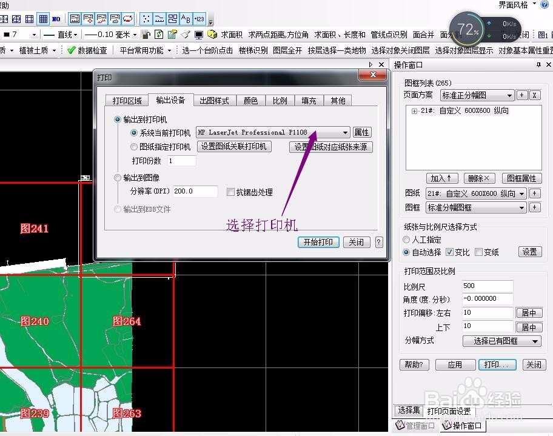Click the area blocks toolbar icon
Screen dimensions: 553x436
click(172, 19)
